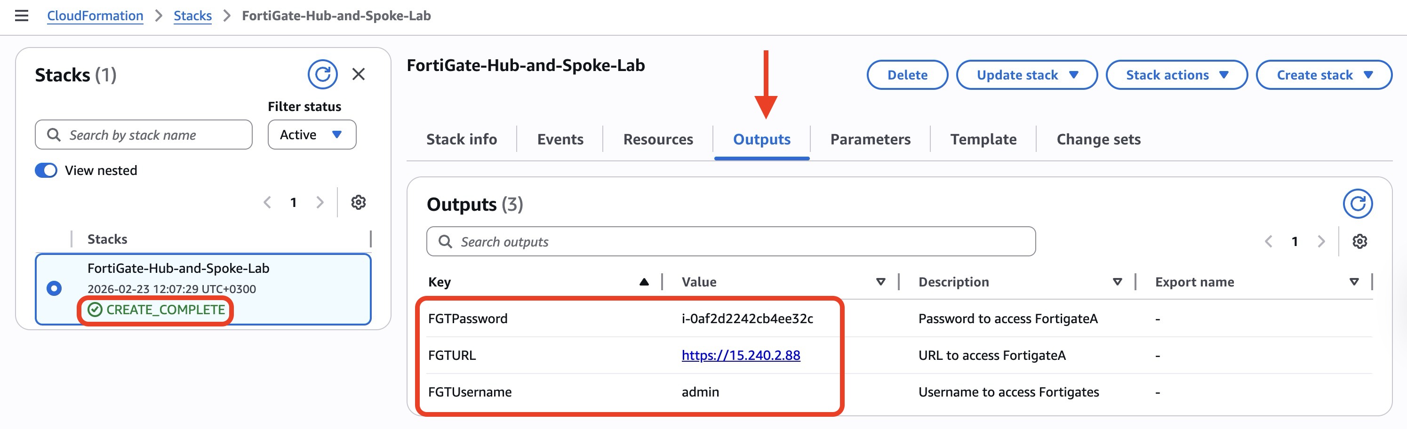Open the CloudFormation breadcrumb link
Image resolution: width=1407 pixels, height=429 pixels.
point(95,16)
